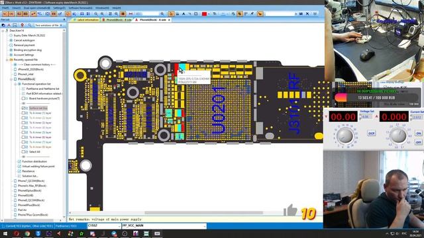The width and height of the screenshot is (424, 238).
Task: Click the magnifier icon in File list panel
Action: coord(29,25)
